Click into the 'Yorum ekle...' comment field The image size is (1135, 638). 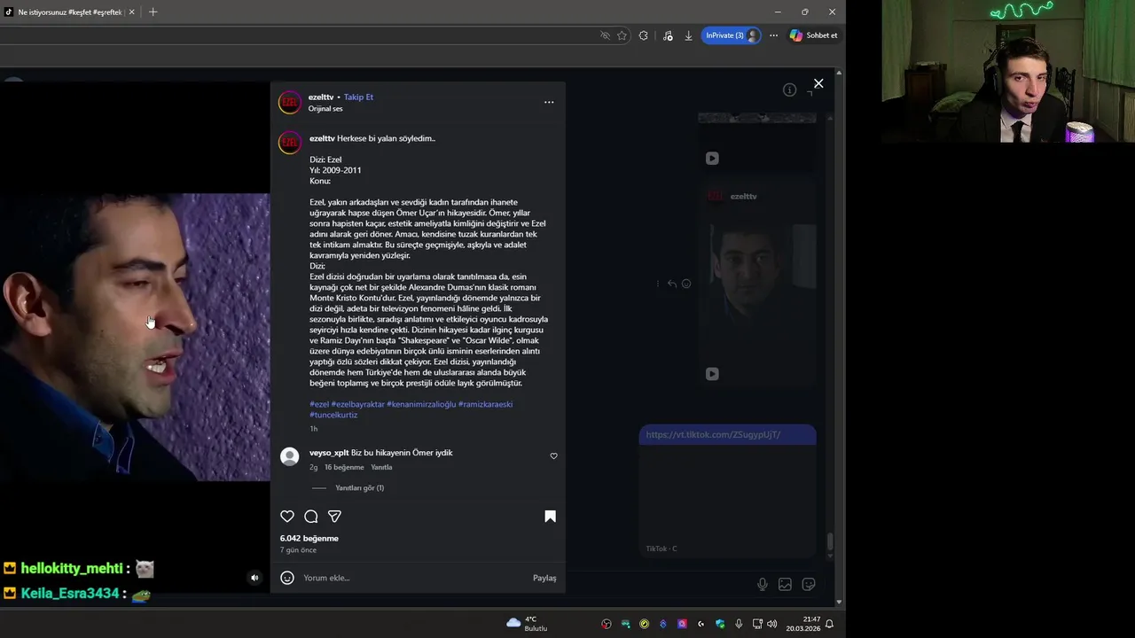click(x=412, y=578)
